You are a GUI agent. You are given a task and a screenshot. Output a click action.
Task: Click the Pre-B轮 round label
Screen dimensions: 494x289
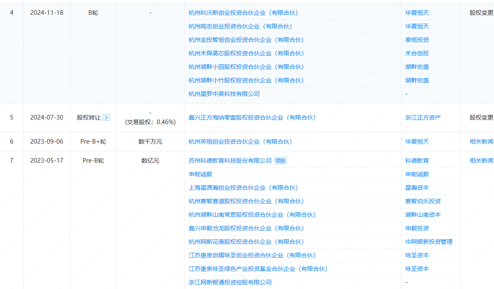93,161
